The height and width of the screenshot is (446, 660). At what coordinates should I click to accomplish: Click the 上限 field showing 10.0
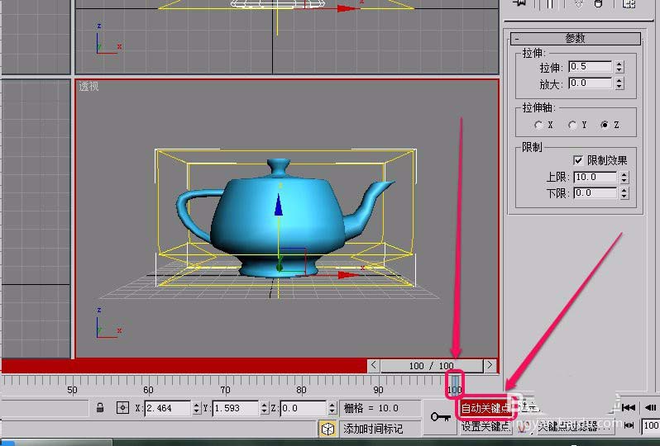click(x=595, y=178)
